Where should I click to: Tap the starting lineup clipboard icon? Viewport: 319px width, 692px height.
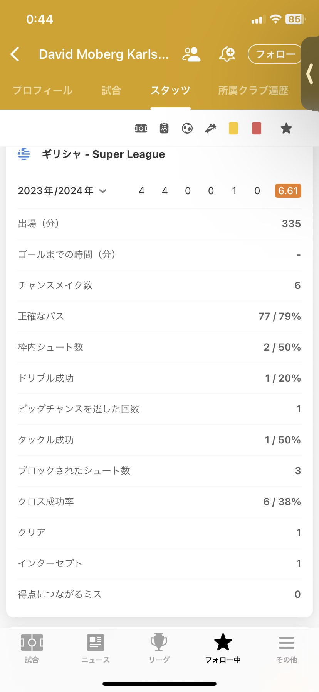164,128
